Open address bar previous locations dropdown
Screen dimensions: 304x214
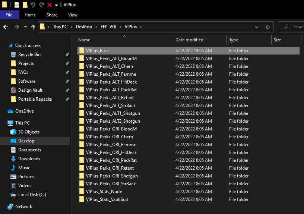point(256,27)
